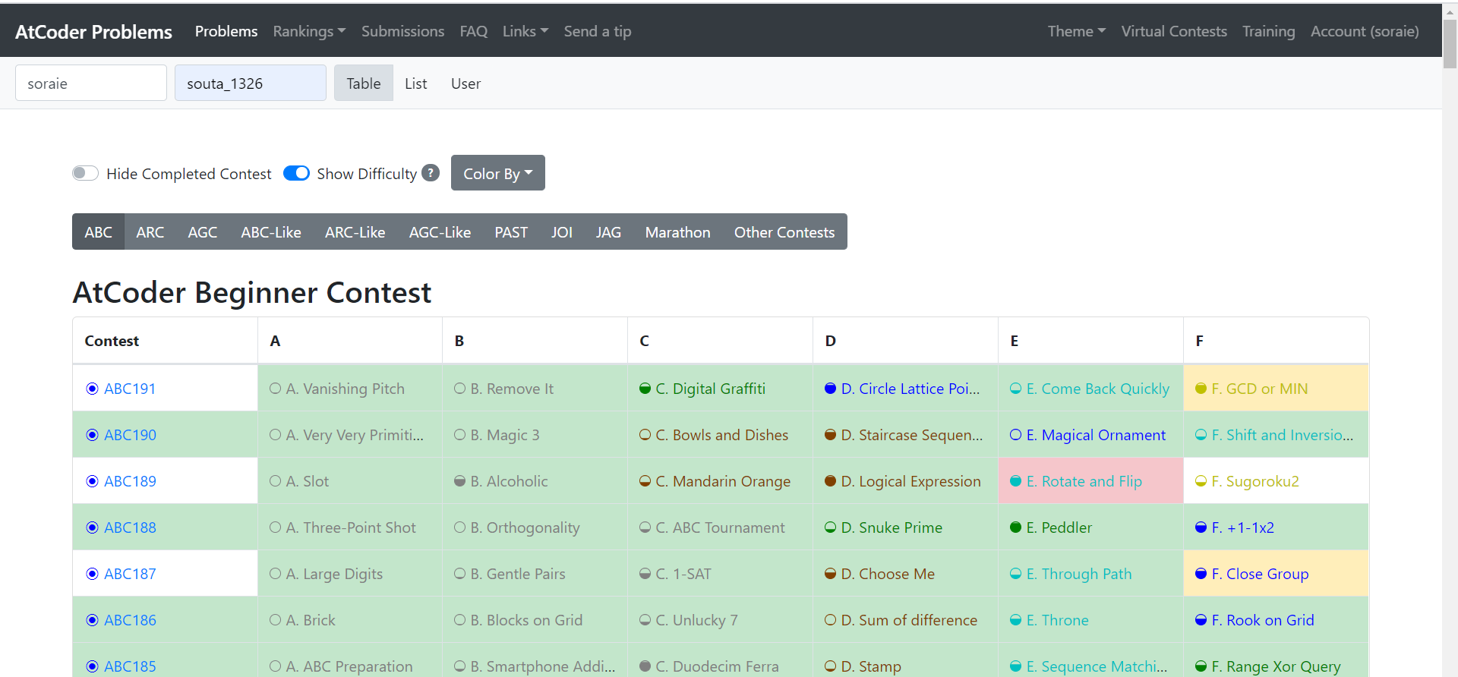Click green difficulty circle next to Peddler
This screenshot has width=1458, height=677.
1015,527
